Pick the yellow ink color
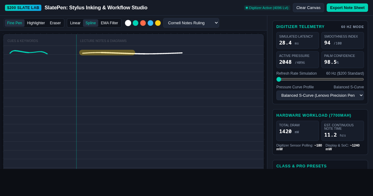 pos(158,23)
